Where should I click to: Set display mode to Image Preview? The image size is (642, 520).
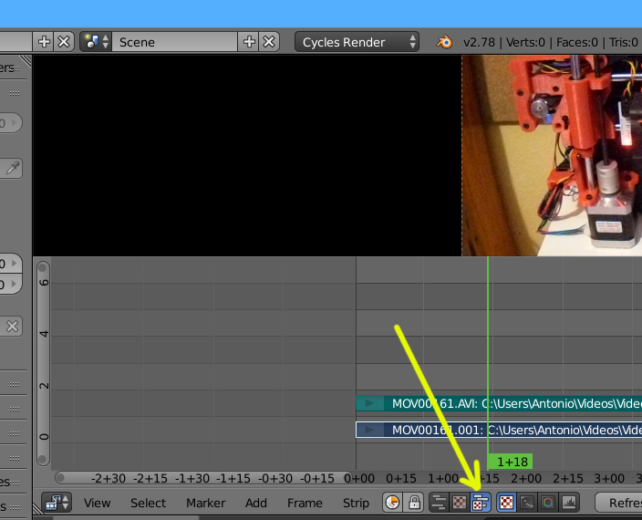[x=506, y=503]
